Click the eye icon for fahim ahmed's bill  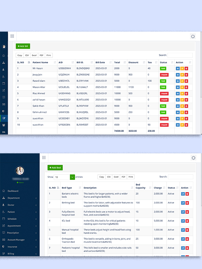point(178,112)
